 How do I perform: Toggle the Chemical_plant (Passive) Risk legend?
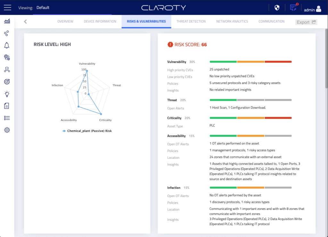click(x=86, y=131)
